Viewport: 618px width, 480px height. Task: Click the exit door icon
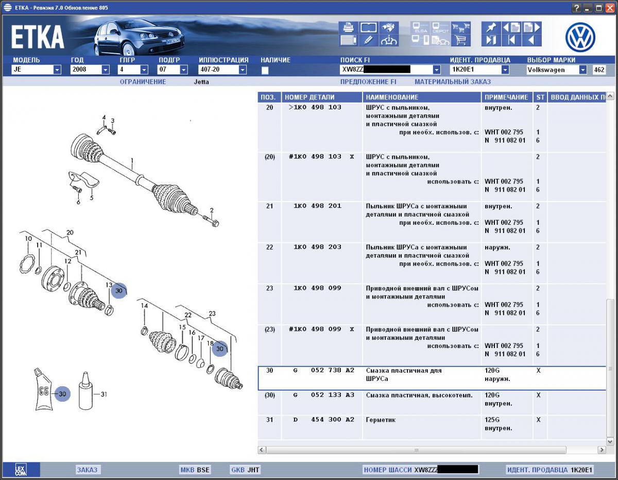[491, 40]
